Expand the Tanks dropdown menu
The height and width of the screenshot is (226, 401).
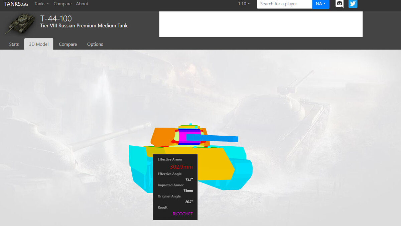point(42,4)
